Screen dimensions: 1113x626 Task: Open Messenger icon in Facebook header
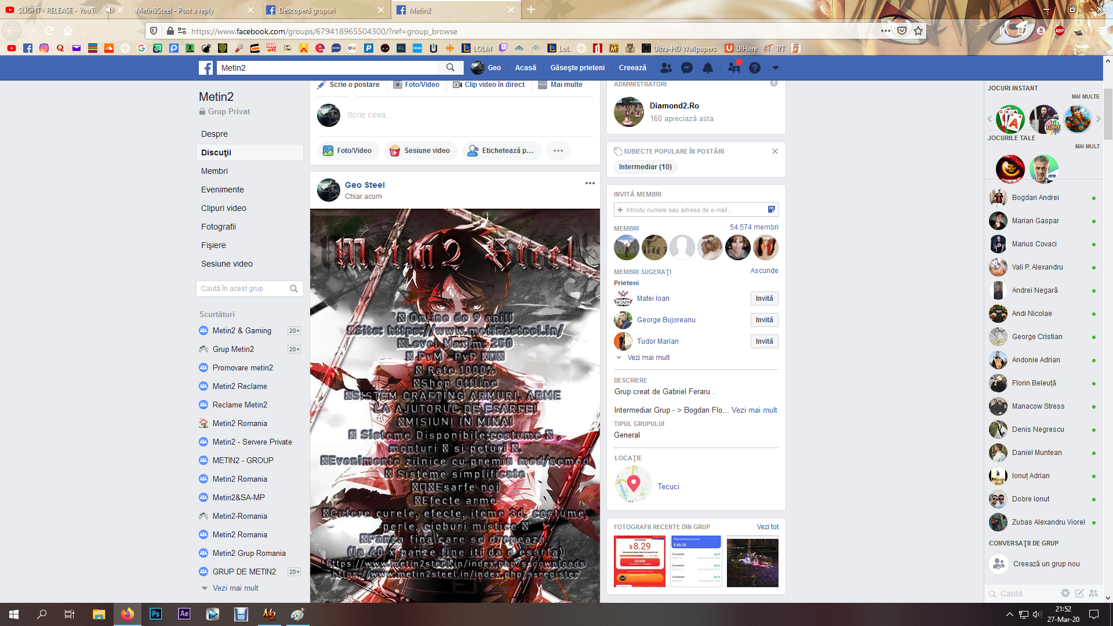tap(687, 68)
